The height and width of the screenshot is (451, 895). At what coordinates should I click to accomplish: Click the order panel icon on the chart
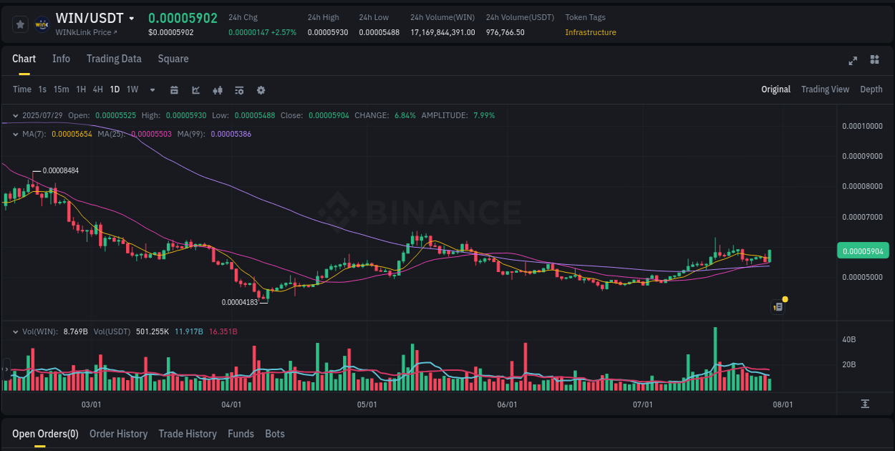tap(778, 306)
